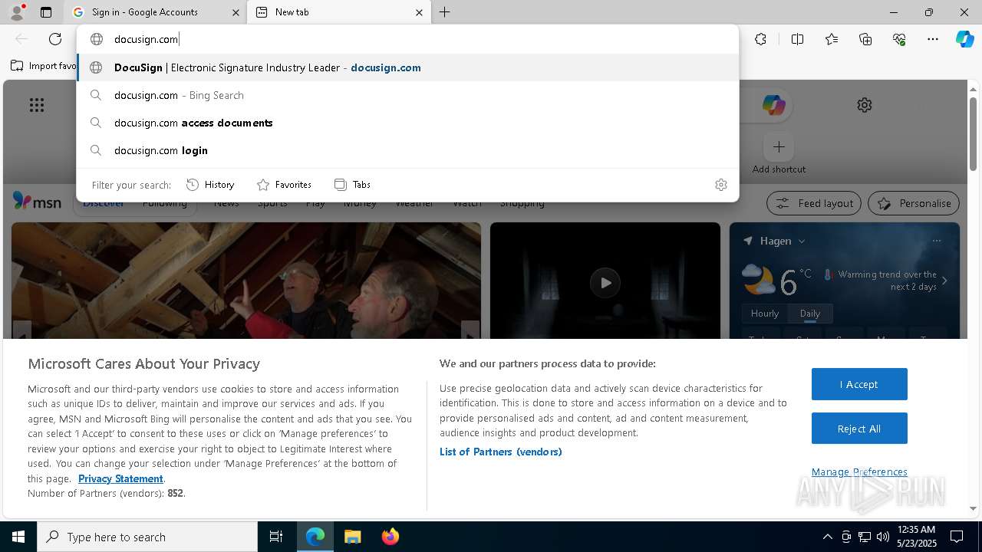Click the Add shortcut plus tile
This screenshot has height=552, width=982.
(x=779, y=146)
